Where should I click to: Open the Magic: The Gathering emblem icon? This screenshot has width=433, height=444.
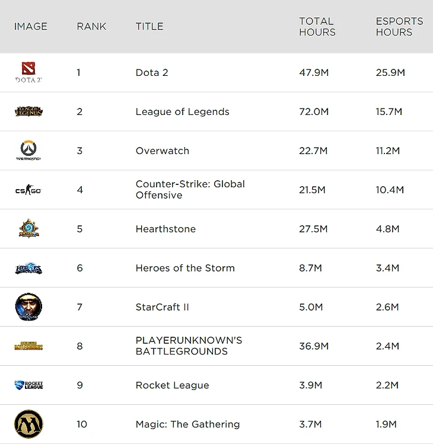(28, 424)
